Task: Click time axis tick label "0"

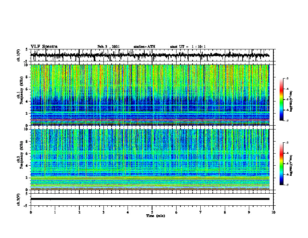Action: pyautogui.click(x=31, y=212)
